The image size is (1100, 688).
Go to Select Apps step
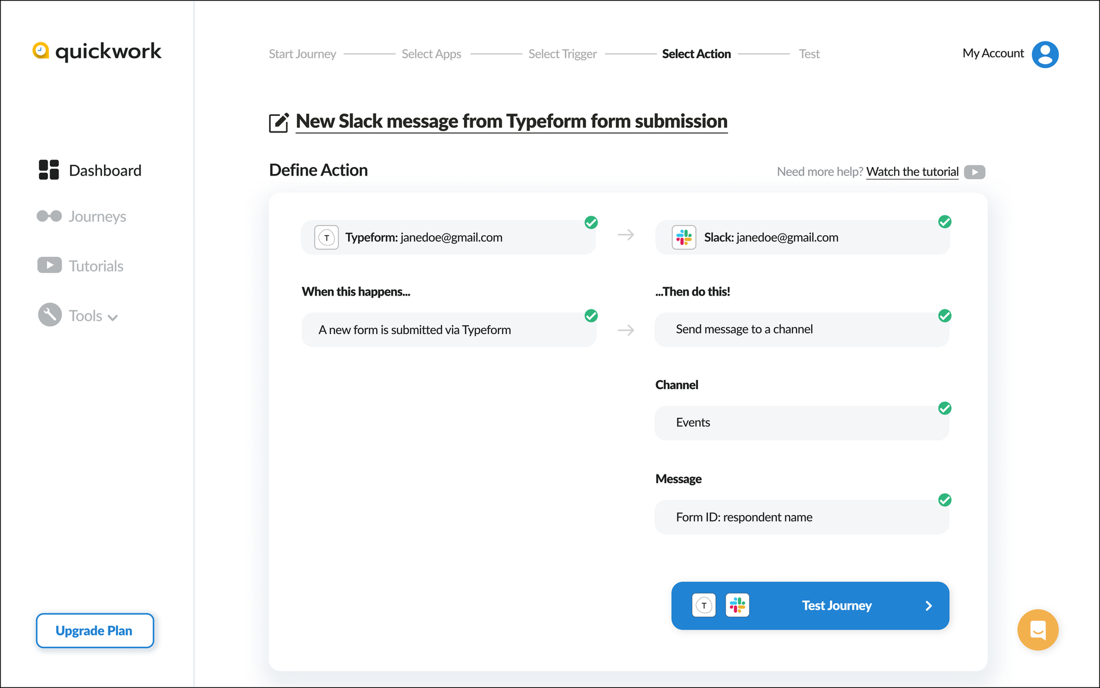(431, 54)
